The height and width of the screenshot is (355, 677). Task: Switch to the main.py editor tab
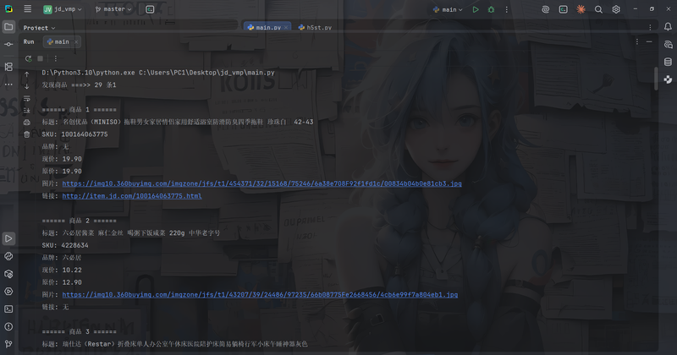(267, 27)
